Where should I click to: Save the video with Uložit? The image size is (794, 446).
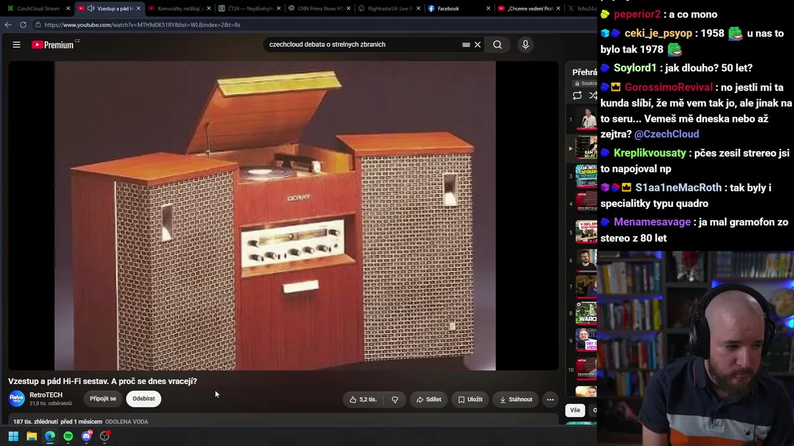[x=470, y=400]
